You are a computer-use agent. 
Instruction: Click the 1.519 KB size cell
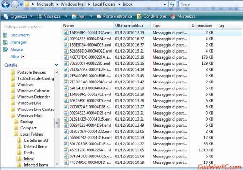tap(206, 150)
